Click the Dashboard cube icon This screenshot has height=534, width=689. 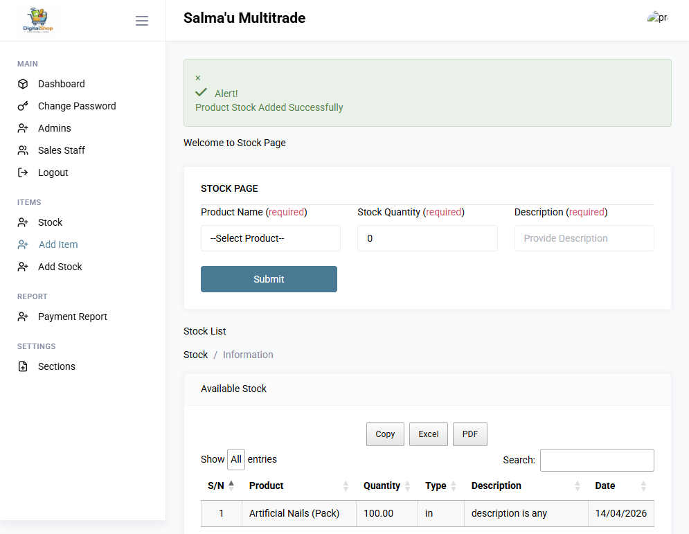click(23, 84)
